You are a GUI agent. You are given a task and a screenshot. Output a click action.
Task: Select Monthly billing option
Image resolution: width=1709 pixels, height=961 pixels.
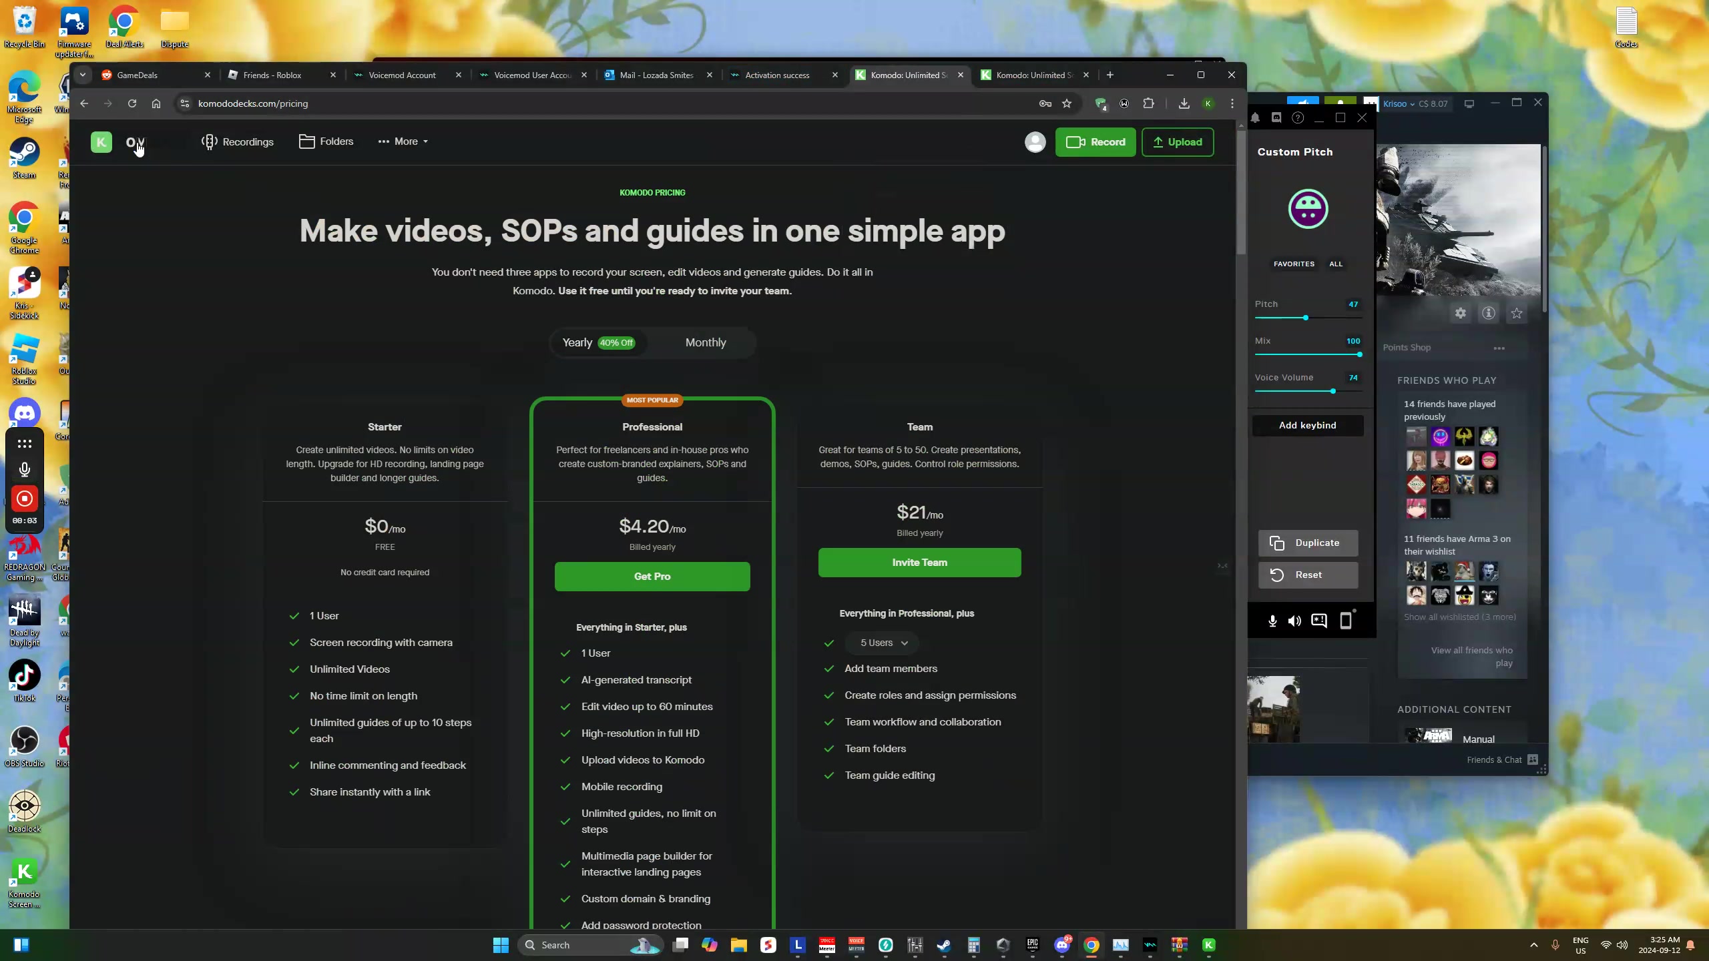pyautogui.click(x=706, y=343)
